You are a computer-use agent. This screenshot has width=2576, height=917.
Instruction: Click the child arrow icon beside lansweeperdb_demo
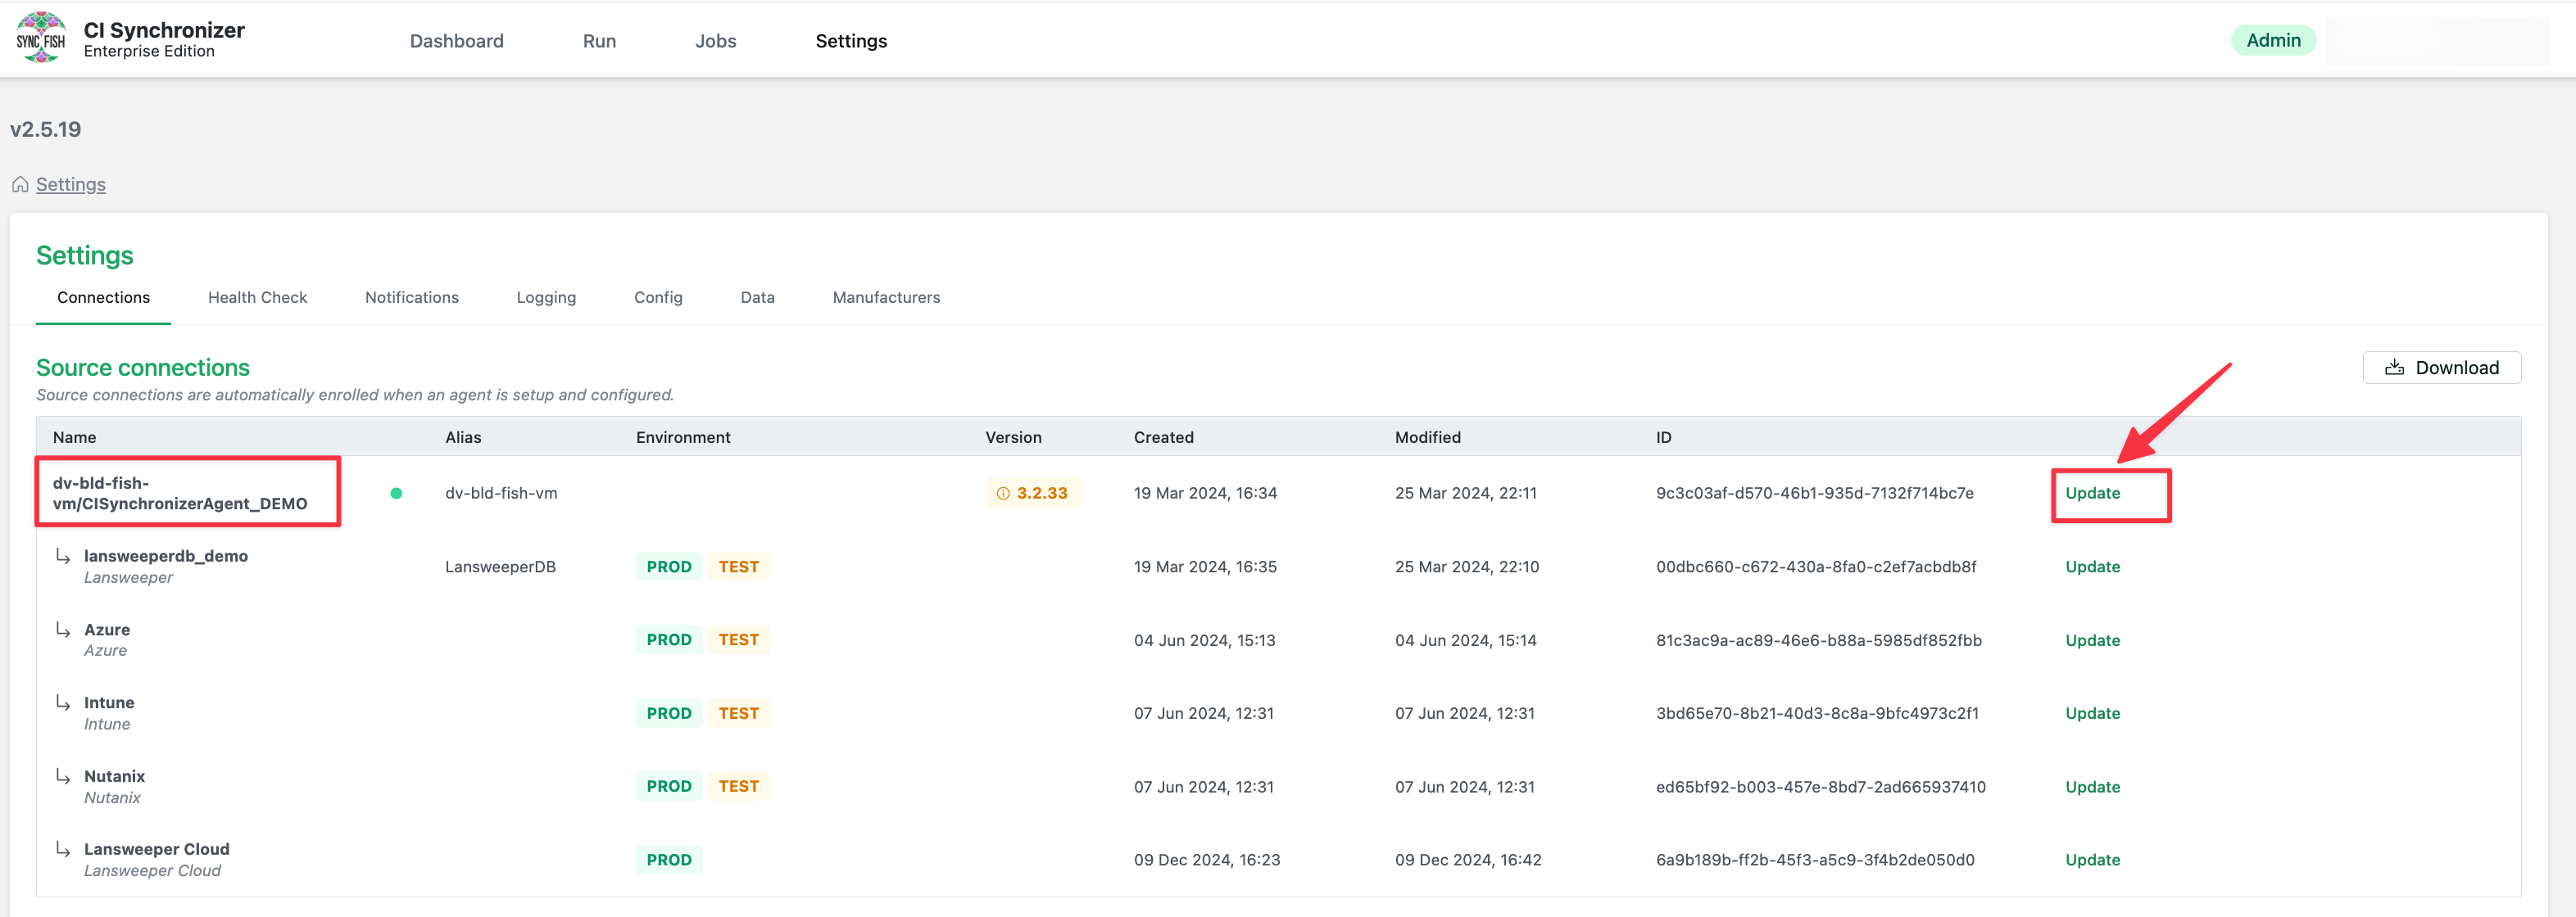[63, 557]
